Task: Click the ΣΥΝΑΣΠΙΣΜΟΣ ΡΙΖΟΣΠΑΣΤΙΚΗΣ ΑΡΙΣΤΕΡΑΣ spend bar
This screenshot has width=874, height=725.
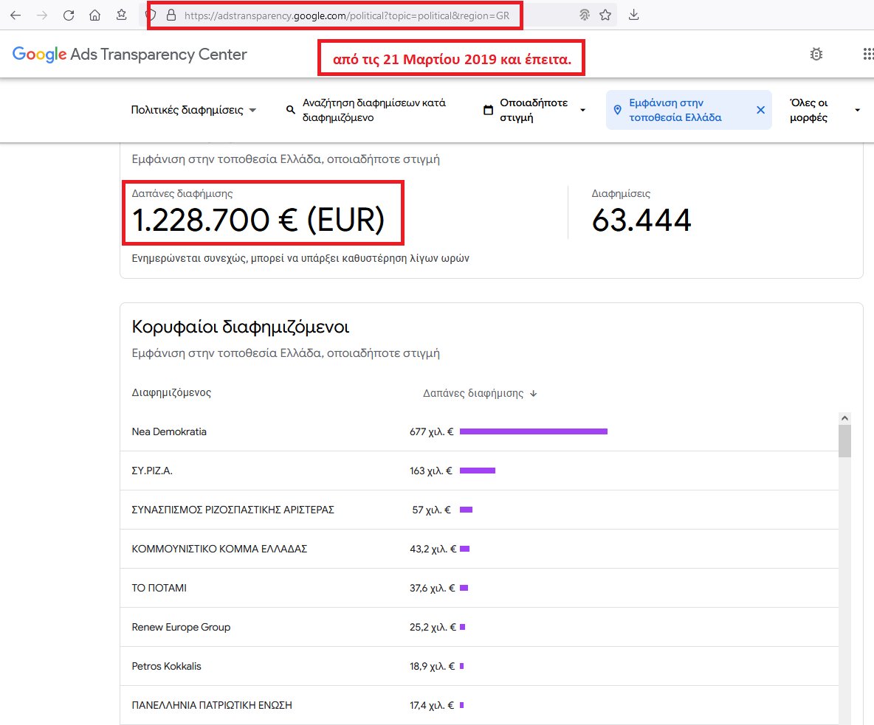Action: tap(466, 510)
